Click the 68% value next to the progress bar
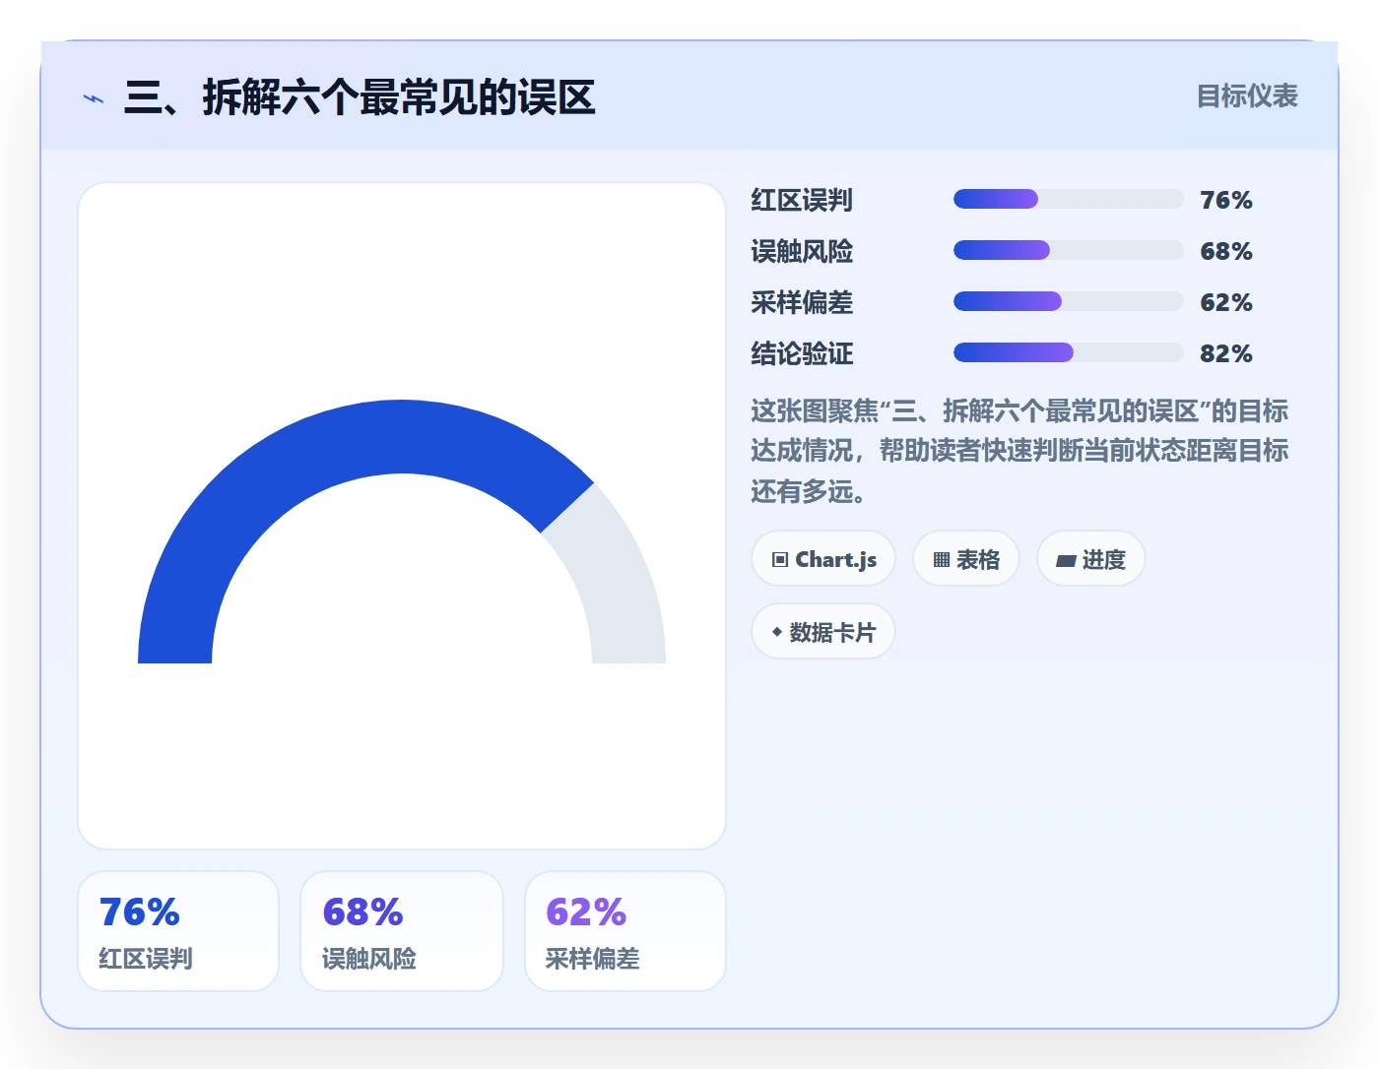 tap(1226, 251)
